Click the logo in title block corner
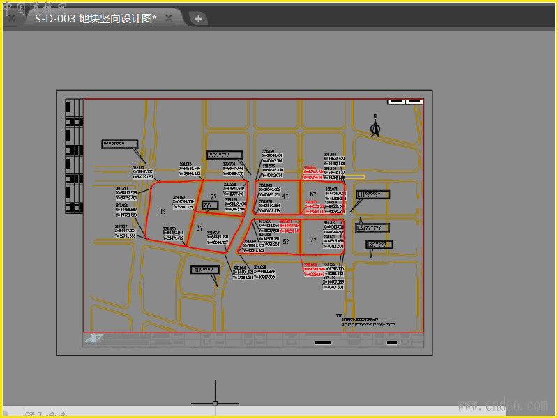558x418 pixels. click(92, 339)
